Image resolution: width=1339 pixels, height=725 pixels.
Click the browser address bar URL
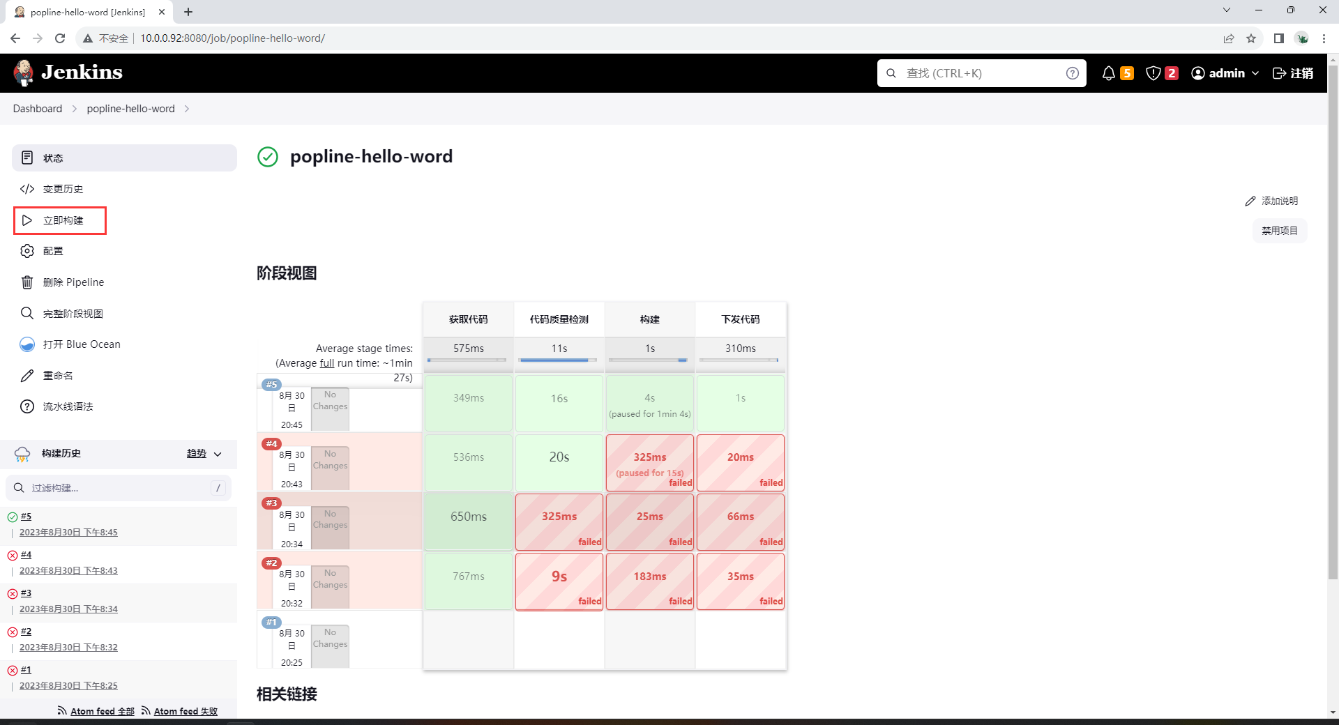click(x=232, y=38)
